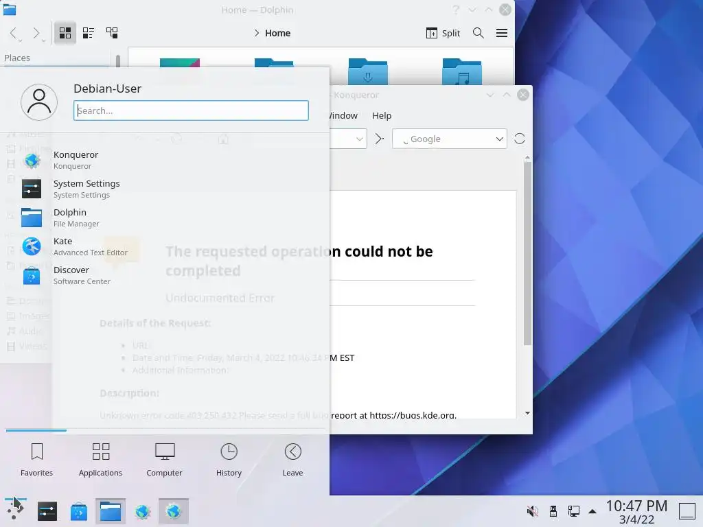The height and width of the screenshot is (527, 703).
Task: Switch Dolphin to Icons view mode
Action: tap(65, 33)
